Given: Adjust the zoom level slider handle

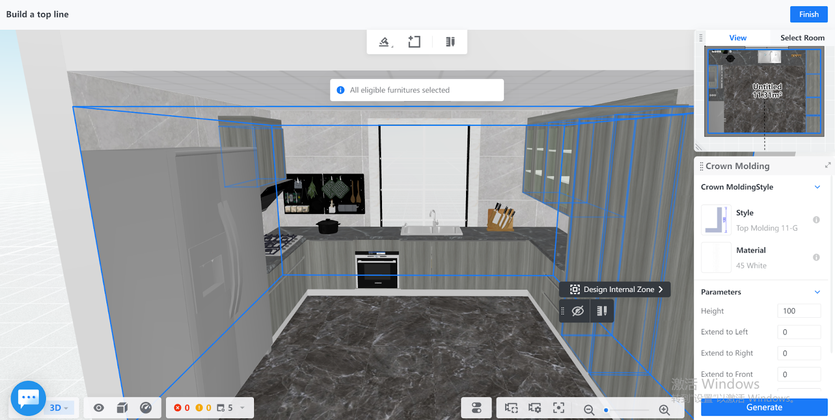Looking at the screenshot, I should 606,410.
